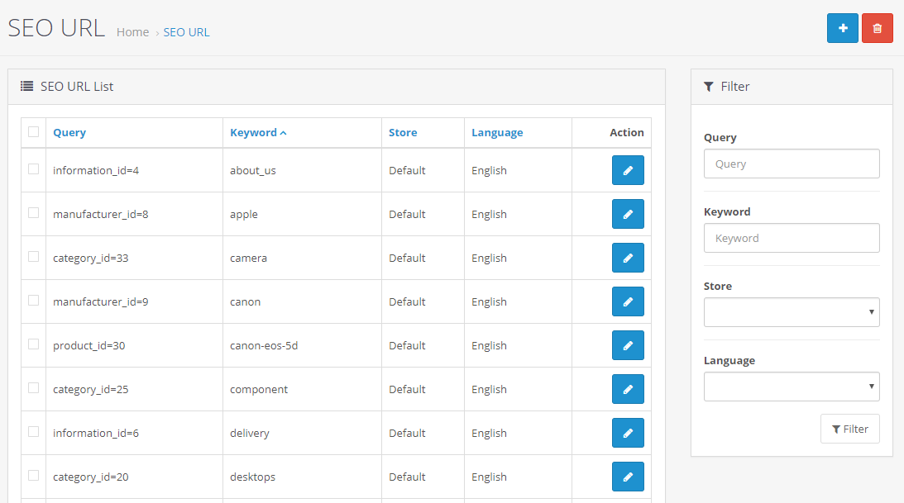Check the category_id=20 row checkbox
Viewport: 904px width, 503px height.
33,476
